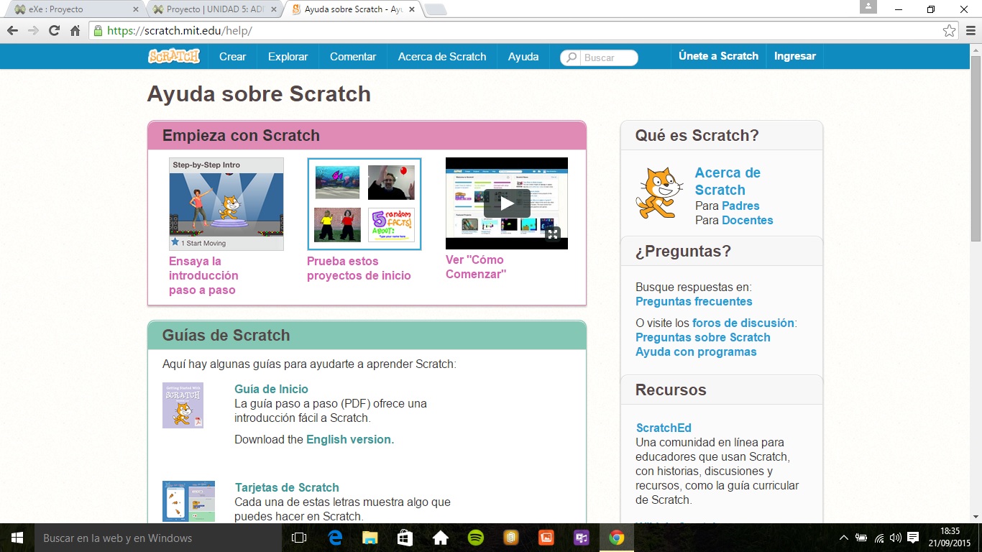The width and height of the screenshot is (982, 552).
Task: Launch Microsoft Edge from the taskbar
Action: [x=335, y=538]
